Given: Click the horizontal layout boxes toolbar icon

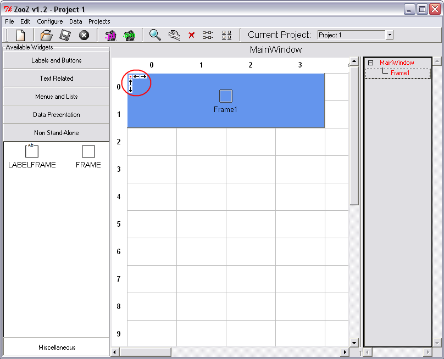Looking at the screenshot, I should click(x=208, y=35).
